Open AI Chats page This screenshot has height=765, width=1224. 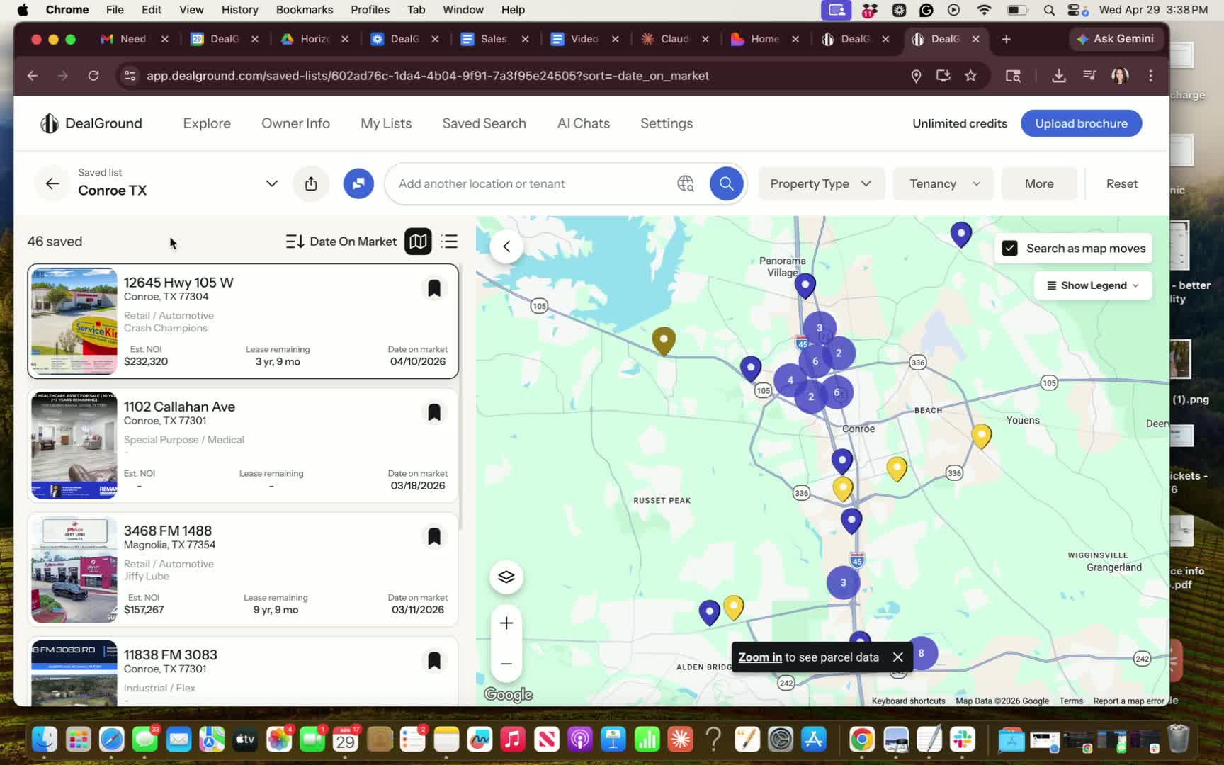pyautogui.click(x=583, y=123)
